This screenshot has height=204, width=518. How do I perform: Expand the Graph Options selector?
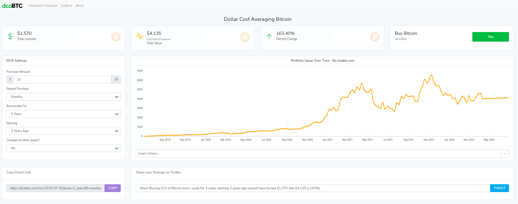tap(322, 153)
